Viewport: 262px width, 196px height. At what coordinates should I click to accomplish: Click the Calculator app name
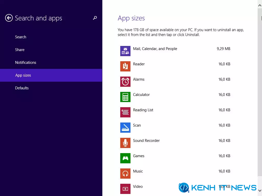tap(141, 95)
